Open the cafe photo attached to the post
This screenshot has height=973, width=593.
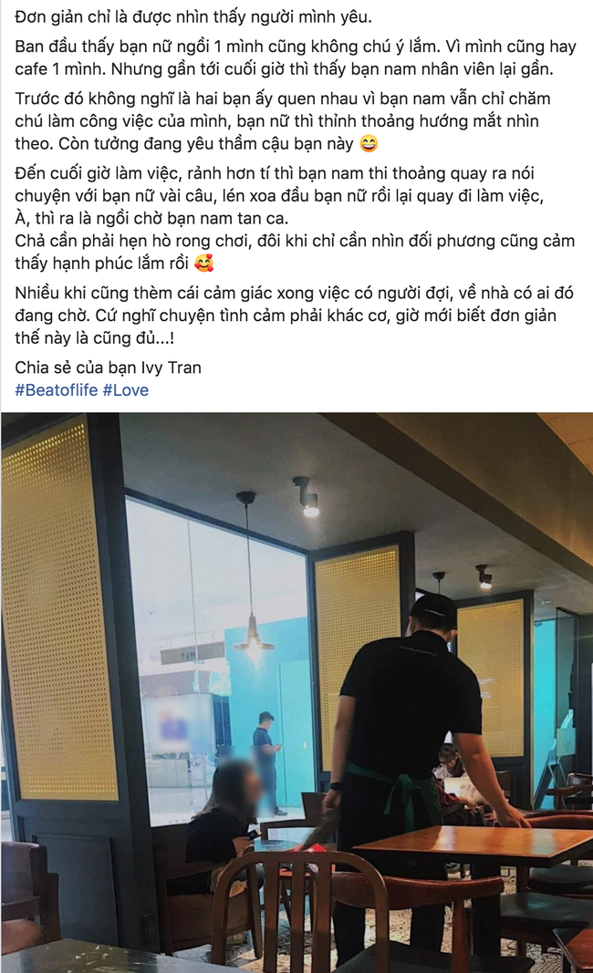click(x=296, y=692)
